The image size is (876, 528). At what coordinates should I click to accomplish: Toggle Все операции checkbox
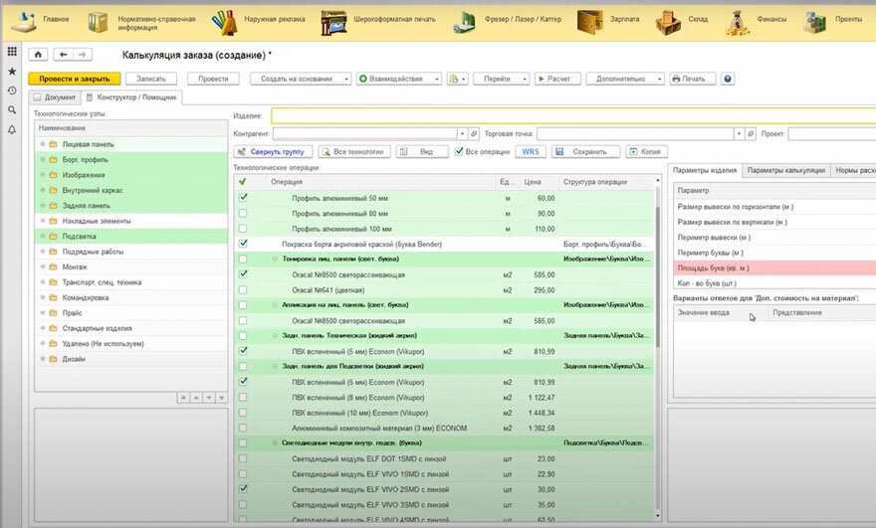[459, 151]
